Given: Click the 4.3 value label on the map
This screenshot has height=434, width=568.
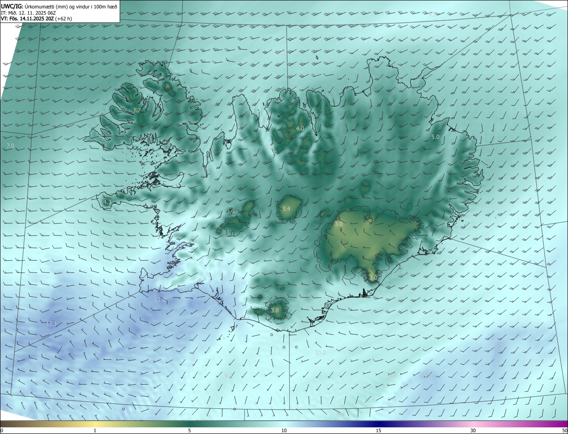Looking at the screenshot, I should pyautogui.click(x=107, y=202).
